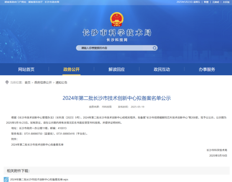This screenshot has height=182, width=232.
Task: Open the 网站首页 navigation tab
Action: point(26,69)
